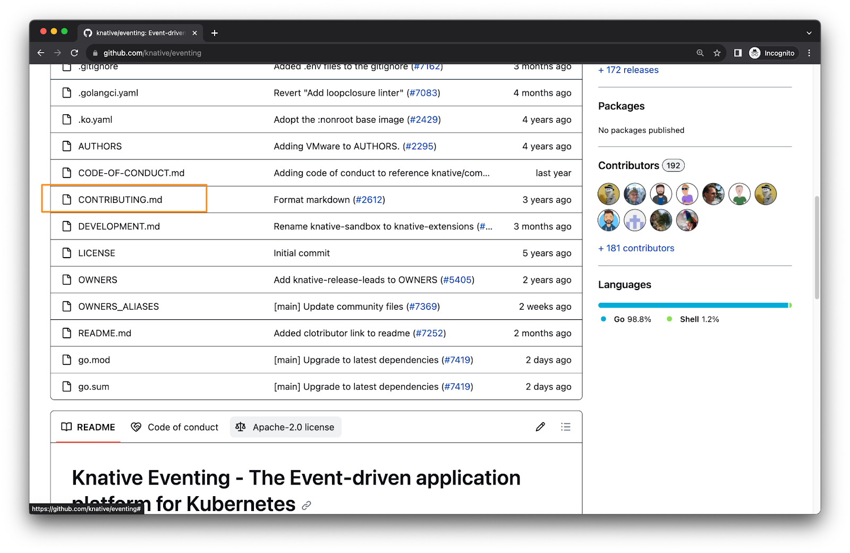
Task: Click the padlock site info icon
Action: 96,53
